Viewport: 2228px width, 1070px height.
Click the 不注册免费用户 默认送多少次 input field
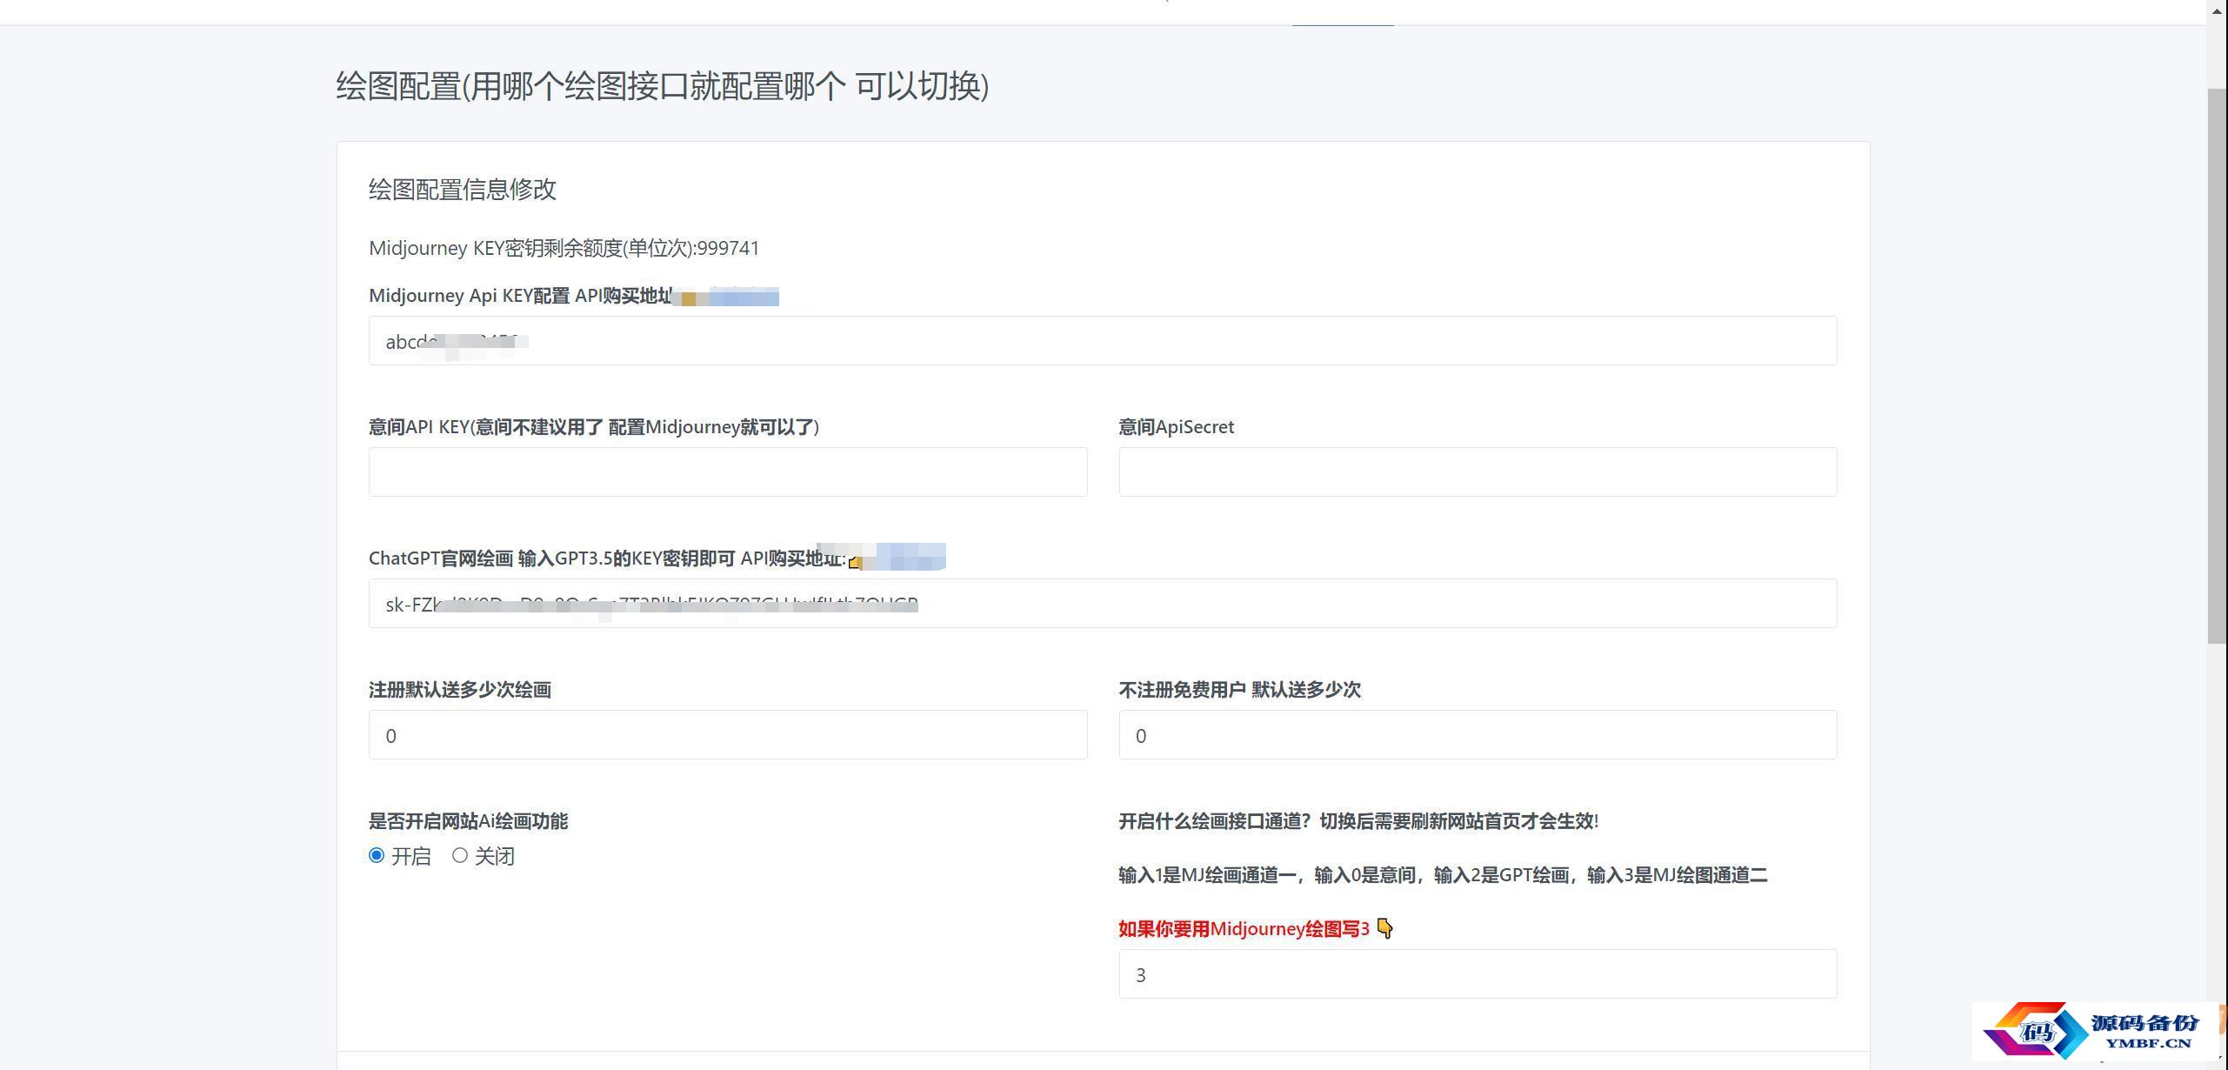click(1478, 735)
